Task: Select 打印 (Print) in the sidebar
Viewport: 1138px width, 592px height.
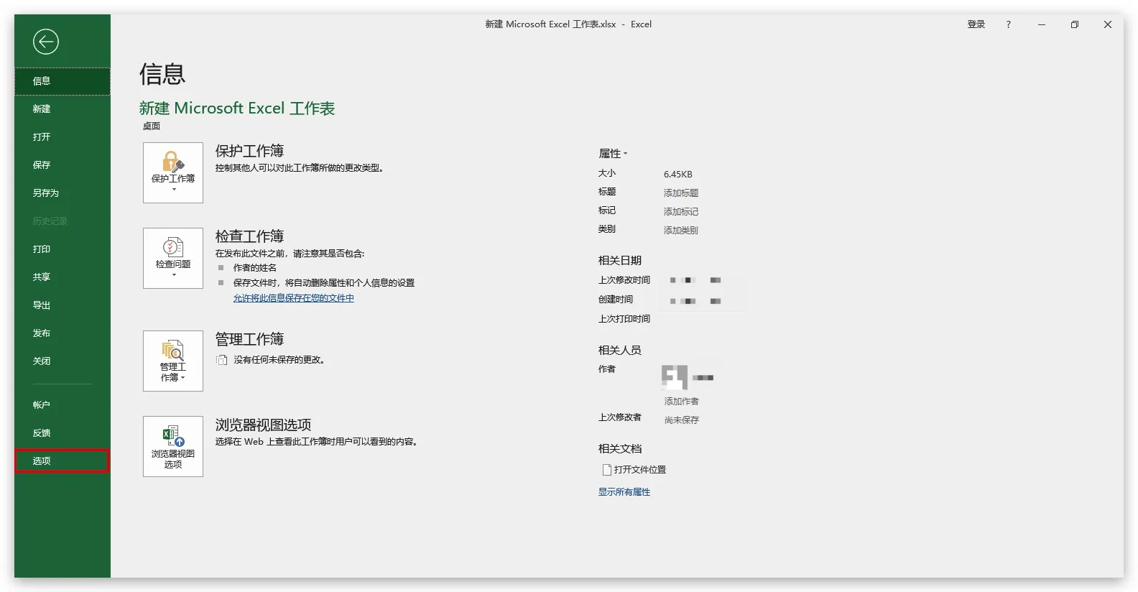Action: [x=42, y=249]
